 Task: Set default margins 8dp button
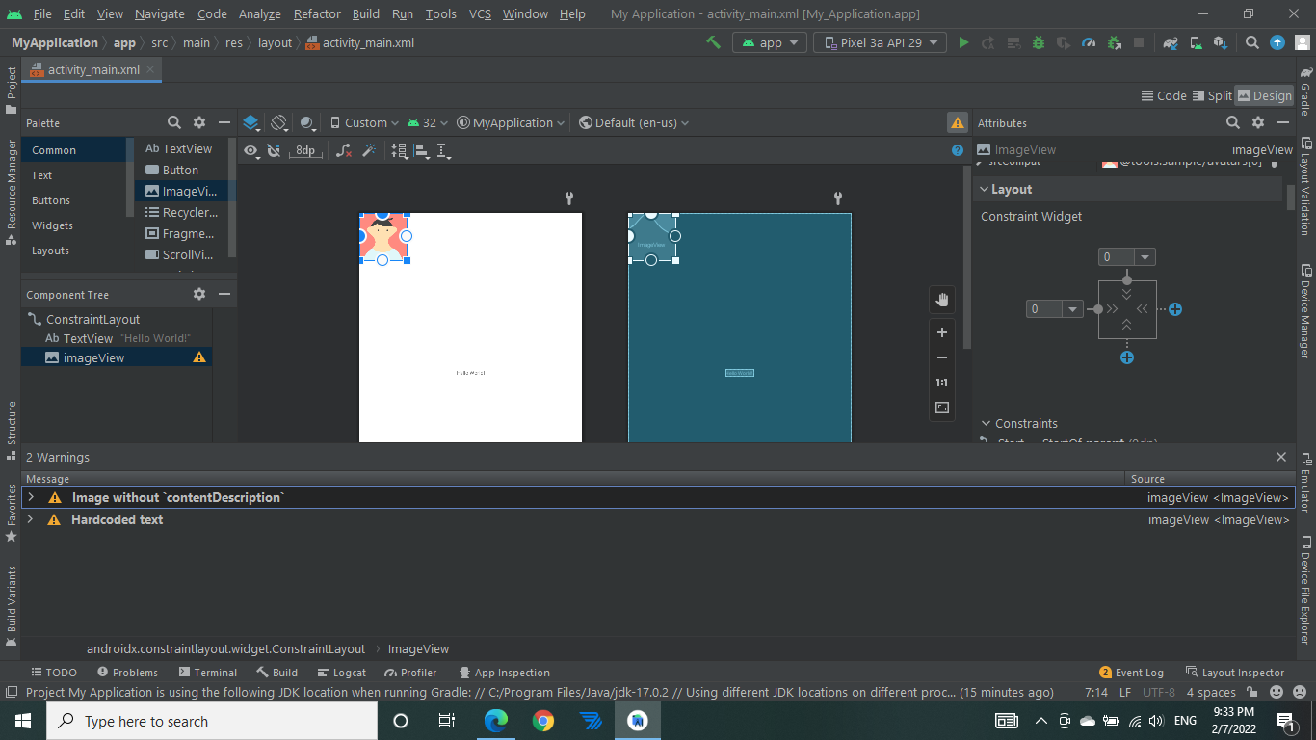click(x=305, y=150)
